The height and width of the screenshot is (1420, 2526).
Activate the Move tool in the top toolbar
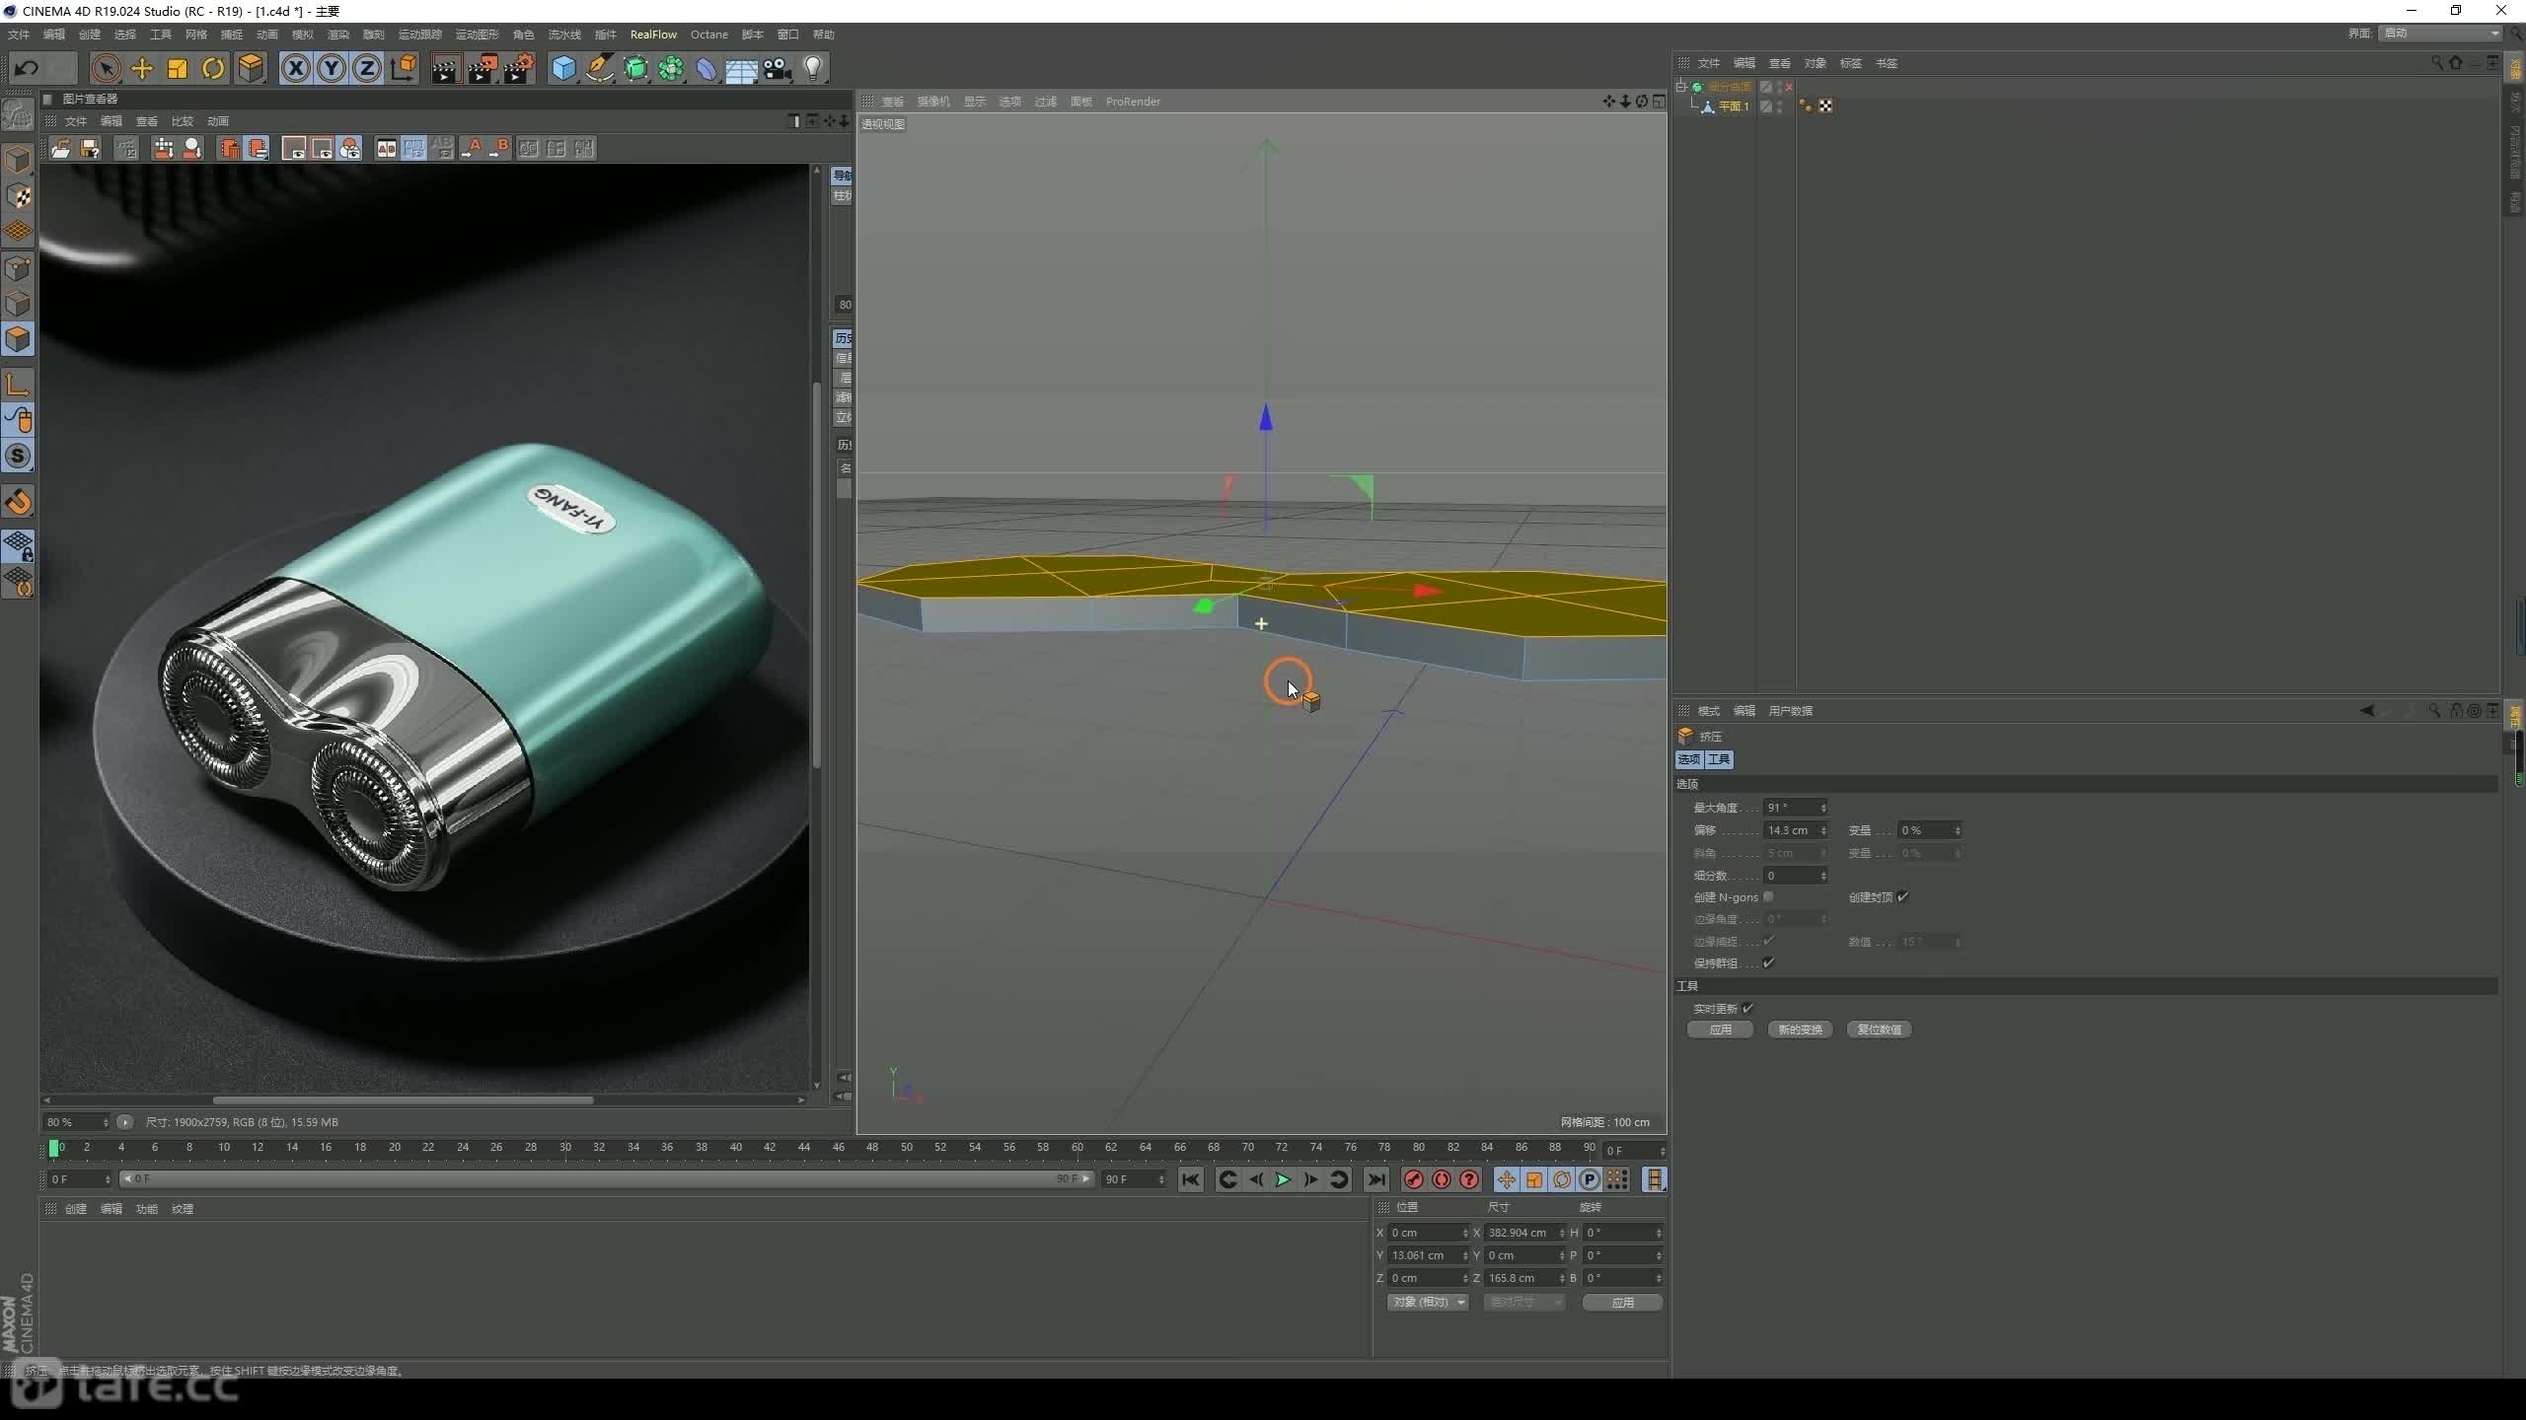(142, 68)
